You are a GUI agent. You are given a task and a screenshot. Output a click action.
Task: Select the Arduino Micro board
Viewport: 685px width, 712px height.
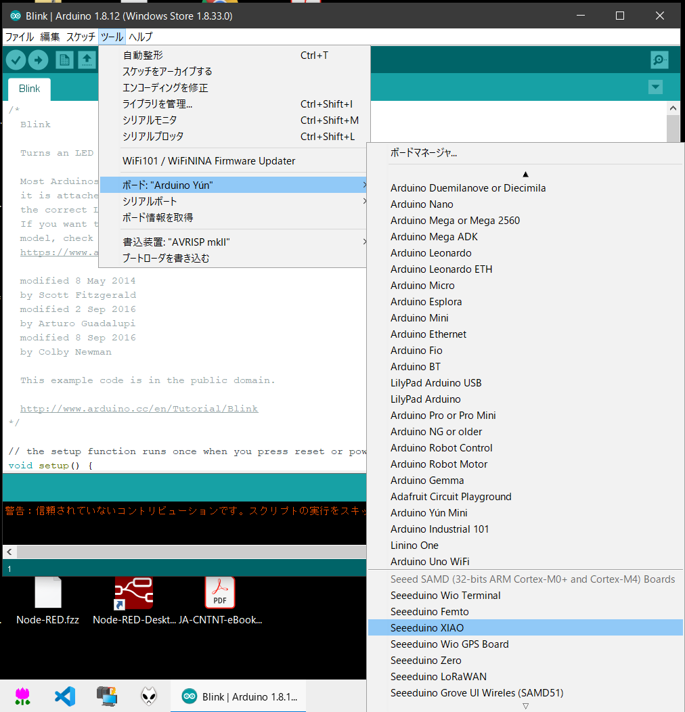click(525, 286)
